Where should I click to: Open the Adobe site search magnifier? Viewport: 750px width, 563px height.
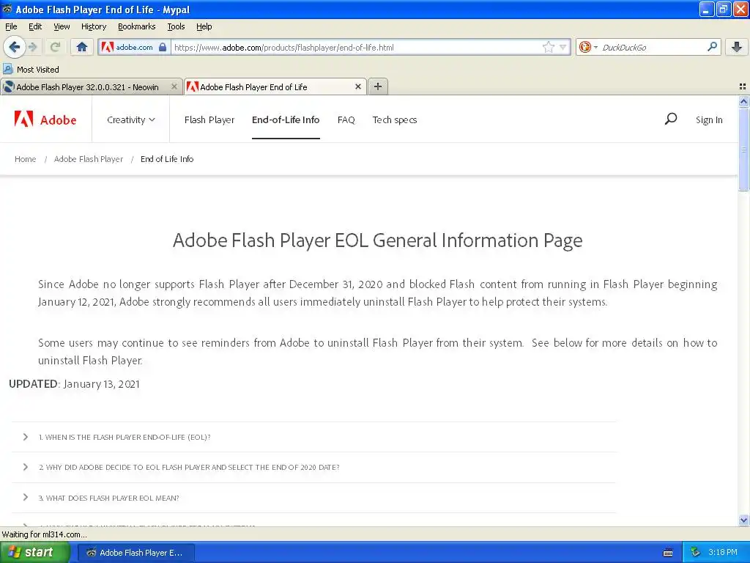(x=671, y=119)
